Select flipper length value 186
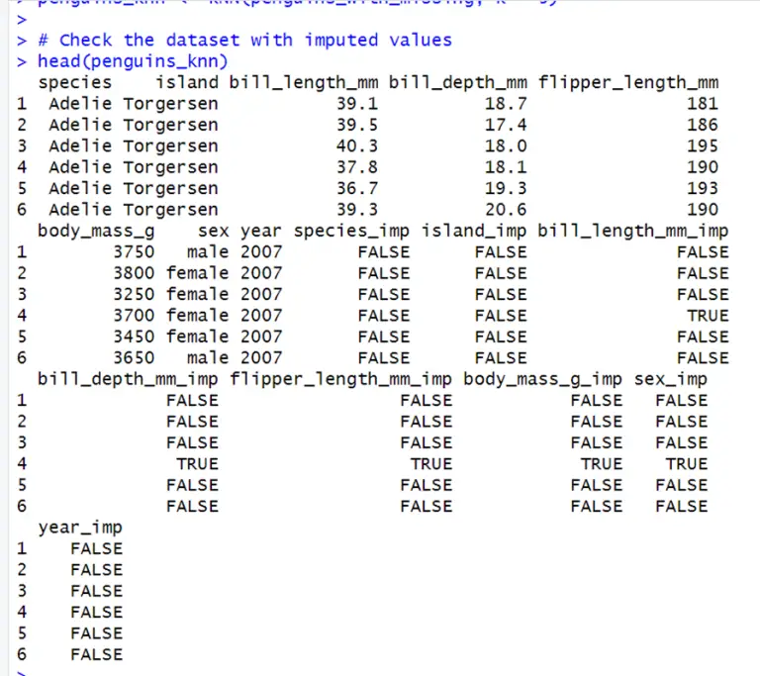The width and height of the screenshot is (760, 676). [x=703, y=125]
